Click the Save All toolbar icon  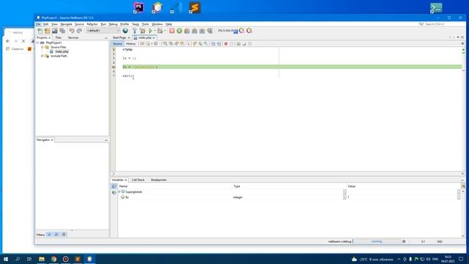[x=62, y=31]
